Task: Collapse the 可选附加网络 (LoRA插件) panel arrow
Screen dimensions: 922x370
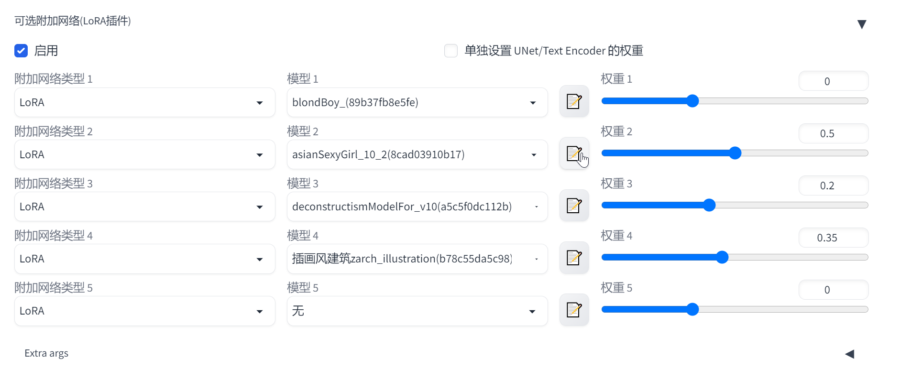Action: click(862, 24)
